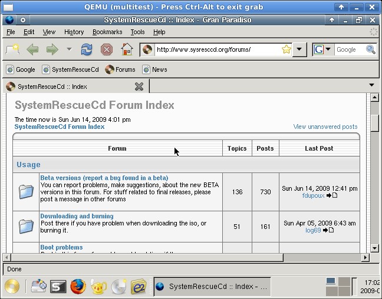382x299 pixels.
Task: Expand the list all tabs dropdown
Action: click(x=371, y=85)
